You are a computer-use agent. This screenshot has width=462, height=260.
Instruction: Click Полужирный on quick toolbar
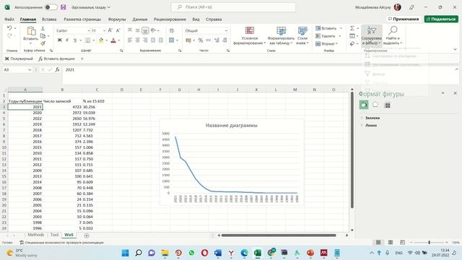(x=19, y=58)
